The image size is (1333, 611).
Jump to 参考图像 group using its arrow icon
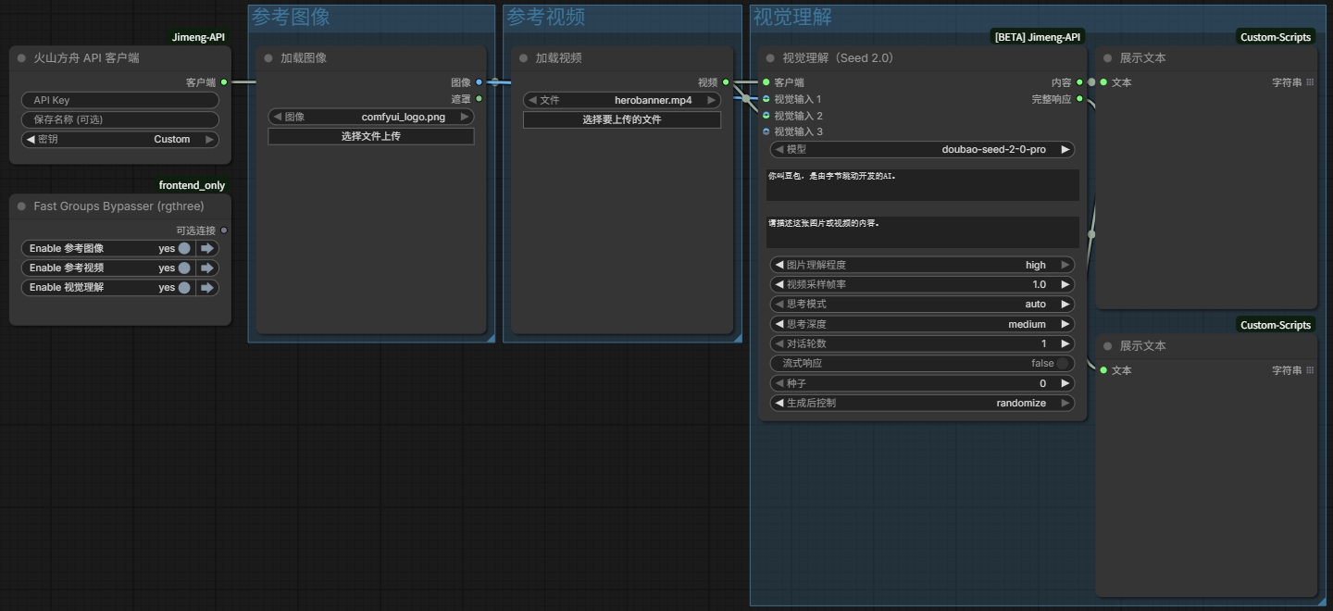tap(207, 248)
